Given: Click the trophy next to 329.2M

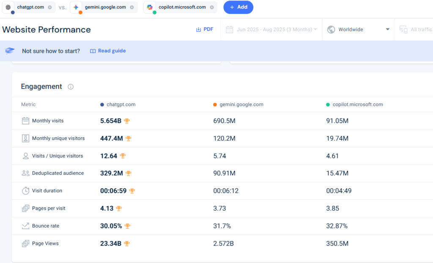Looking at the screenshot, I should (x=129, y=173).
